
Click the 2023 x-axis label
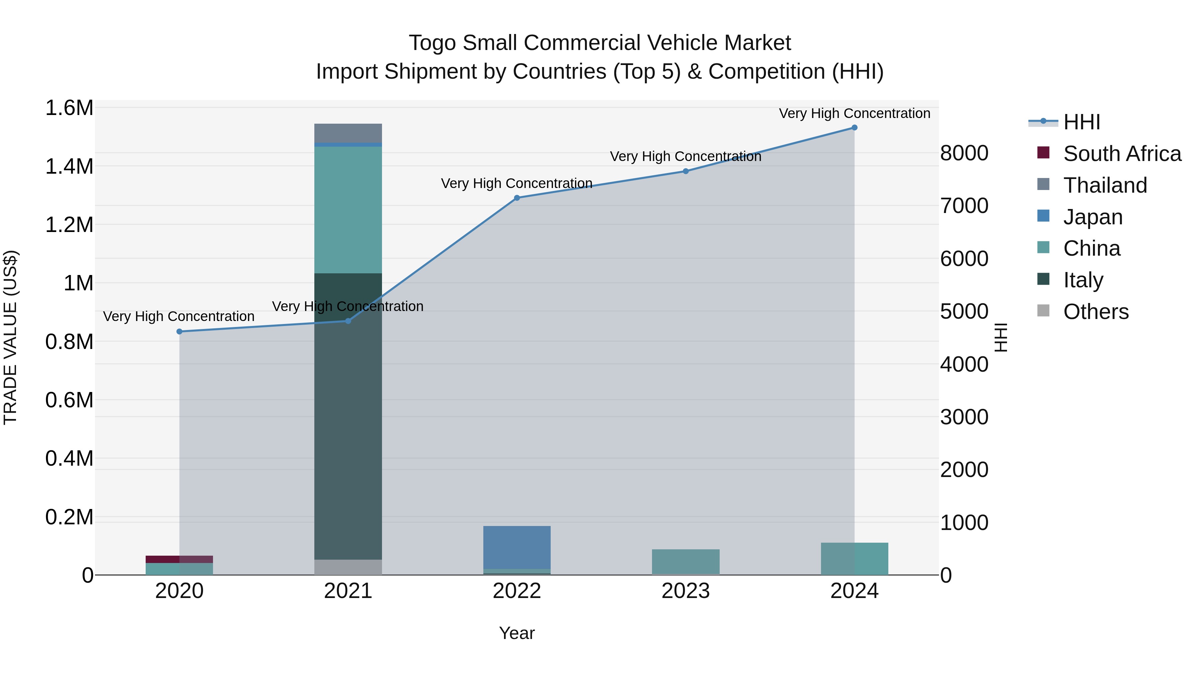(x=686, y=591)
